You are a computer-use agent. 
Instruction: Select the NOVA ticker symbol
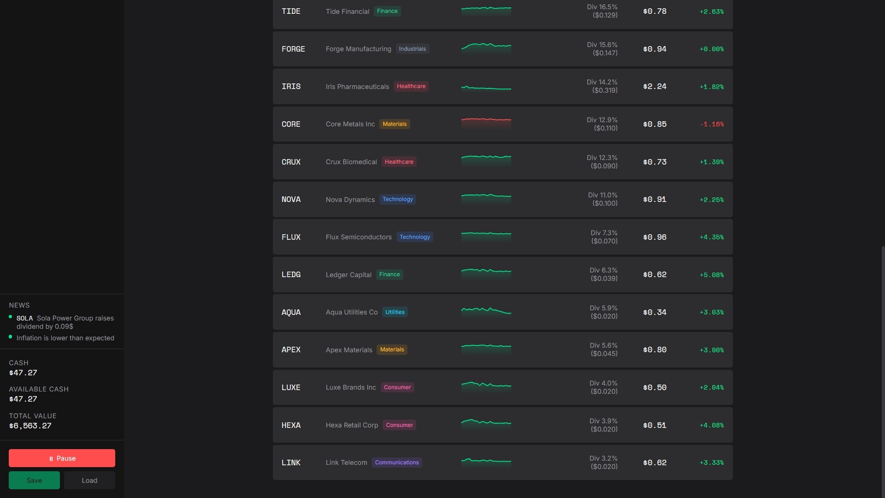pyautogui.click(x=291, y=200)
